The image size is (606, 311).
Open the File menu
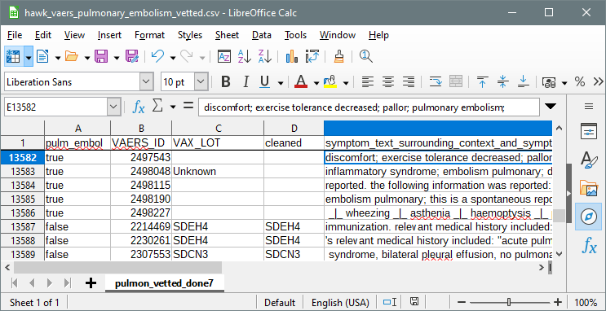point(15,35)
